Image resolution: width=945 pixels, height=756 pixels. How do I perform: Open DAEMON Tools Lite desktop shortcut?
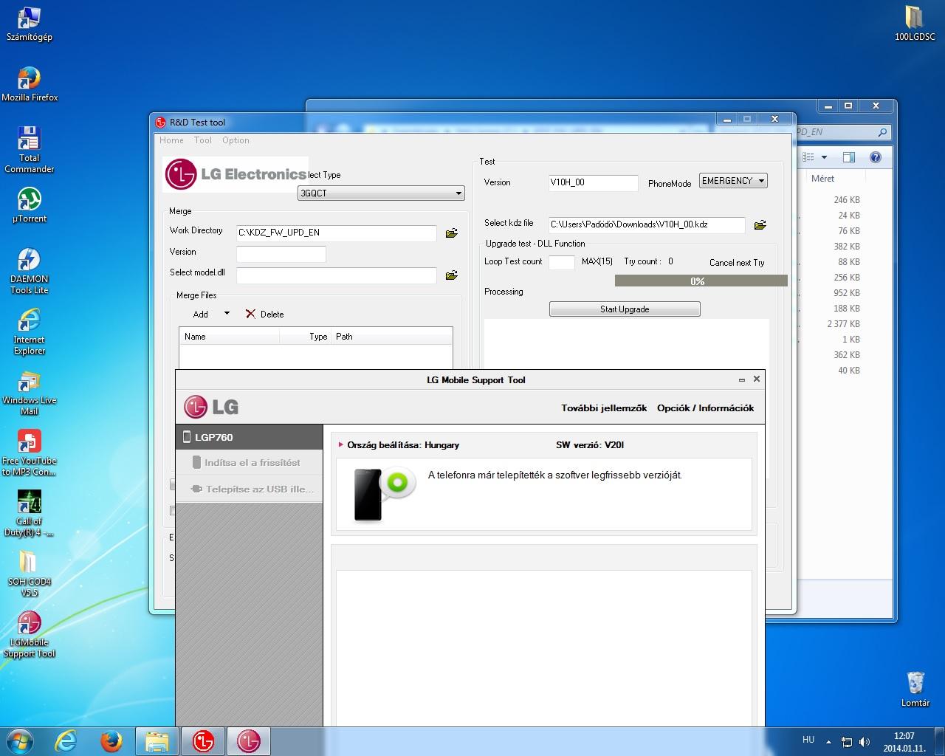(x=30, y=271)
